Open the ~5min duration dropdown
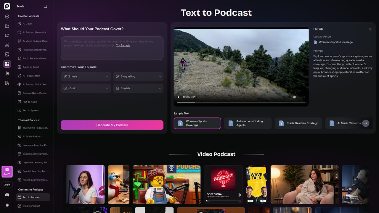 pyautogui.click(x=86, y=88)
